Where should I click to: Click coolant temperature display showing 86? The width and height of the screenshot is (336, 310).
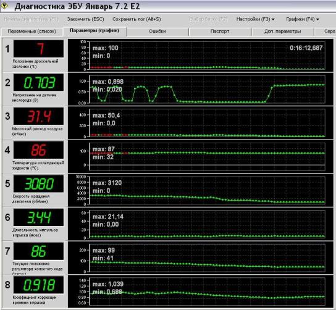coord(38,150)
